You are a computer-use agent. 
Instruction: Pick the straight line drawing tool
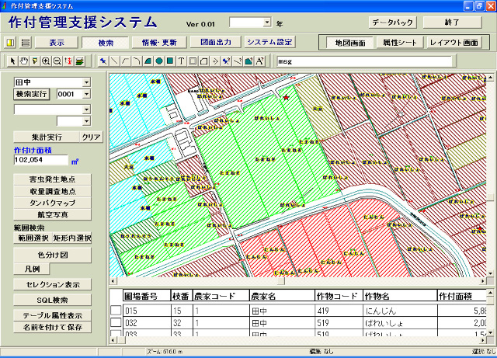click(x=115, y=61)
